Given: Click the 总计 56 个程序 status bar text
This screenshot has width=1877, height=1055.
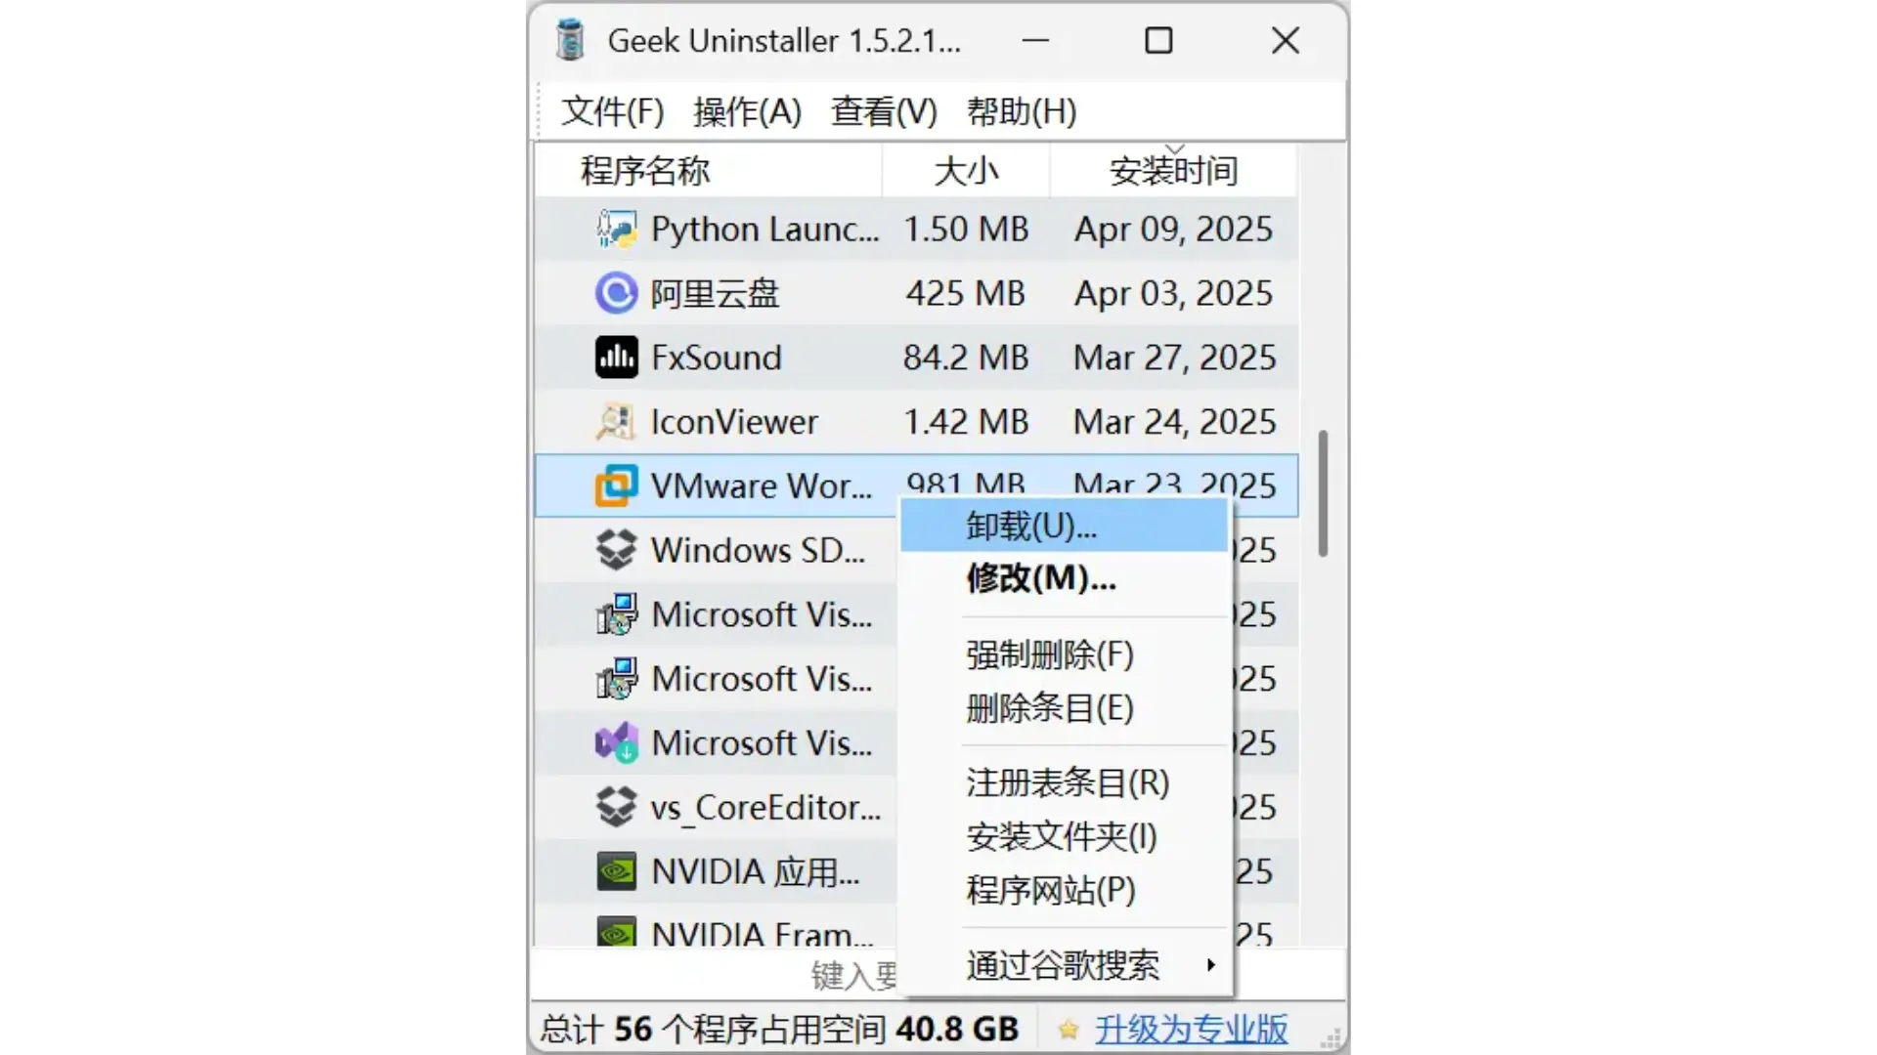Looking at the screenshot, I should point(779,1030).
